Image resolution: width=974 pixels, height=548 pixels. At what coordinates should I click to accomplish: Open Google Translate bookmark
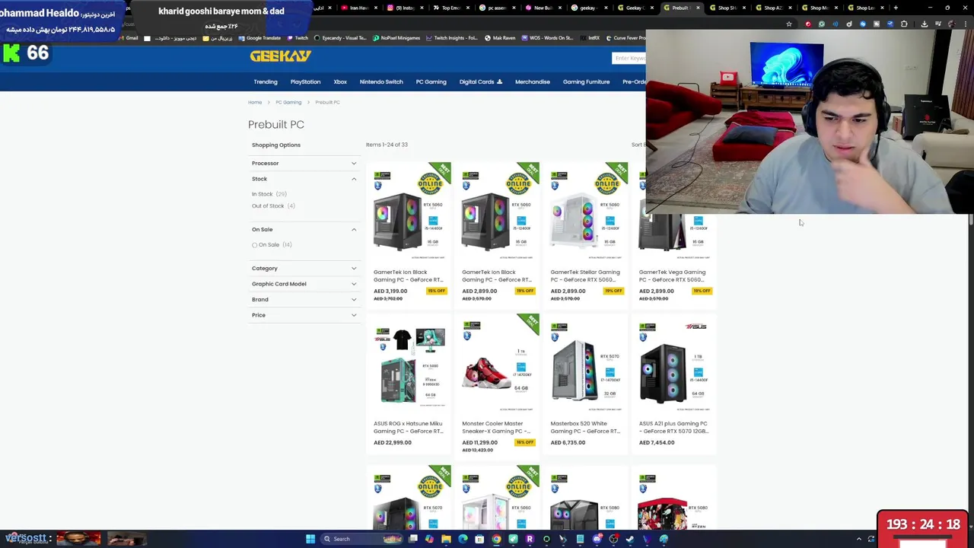pos(259,38)
